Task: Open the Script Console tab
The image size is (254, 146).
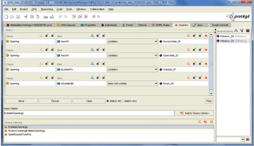Action: [x=218, y=25]
